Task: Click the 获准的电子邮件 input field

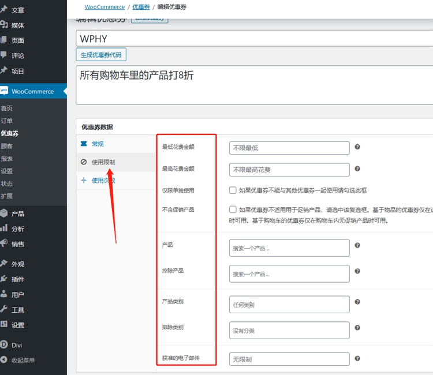Action: 289,359
